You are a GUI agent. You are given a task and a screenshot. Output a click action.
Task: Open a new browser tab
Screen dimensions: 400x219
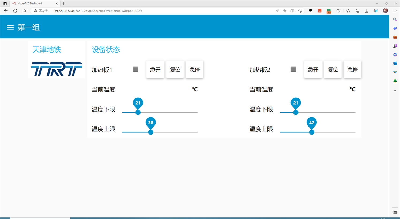(x=64, y=3)
